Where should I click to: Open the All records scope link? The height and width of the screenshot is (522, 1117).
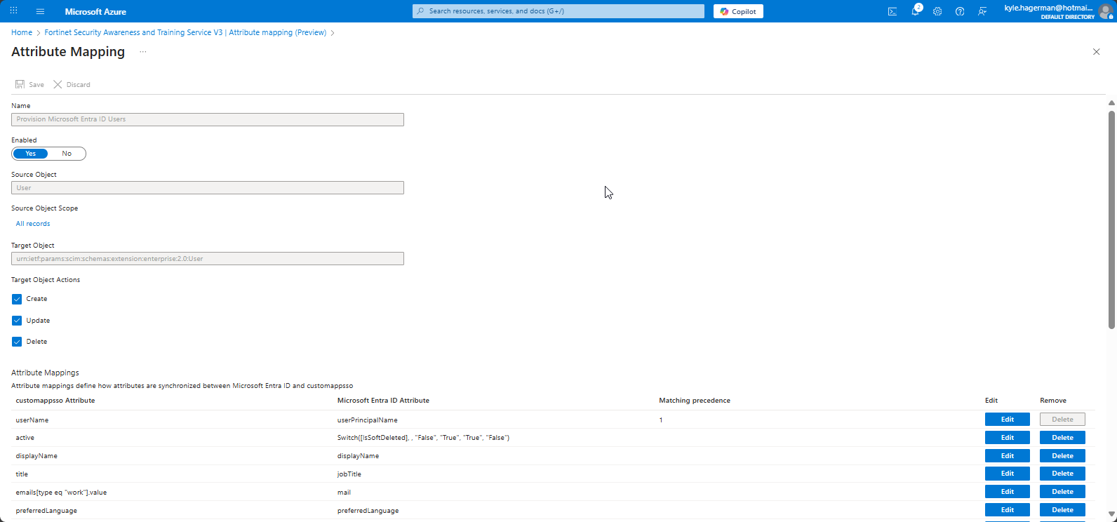[33, 224]
